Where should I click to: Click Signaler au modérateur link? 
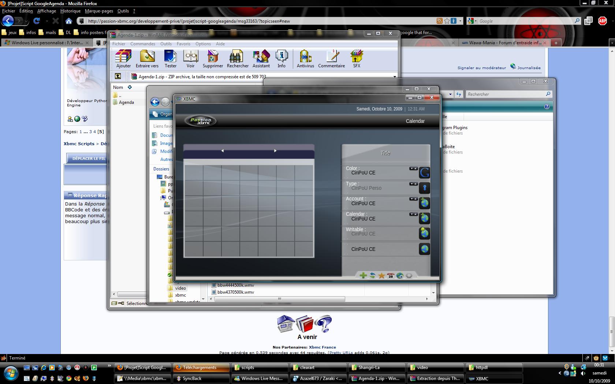481,68
